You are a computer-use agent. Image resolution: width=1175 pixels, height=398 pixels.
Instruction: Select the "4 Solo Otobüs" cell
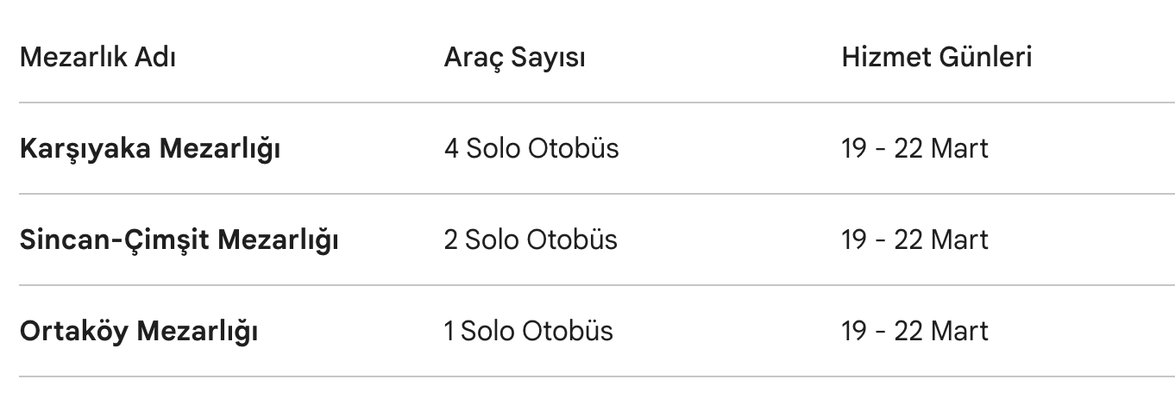click(531, 149)
